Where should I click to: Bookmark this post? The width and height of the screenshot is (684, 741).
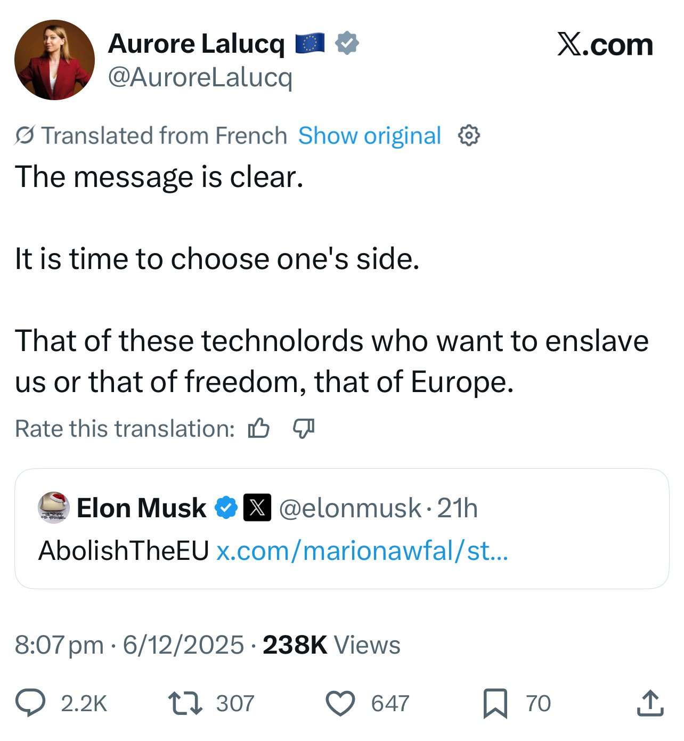(x=495, y=703)
